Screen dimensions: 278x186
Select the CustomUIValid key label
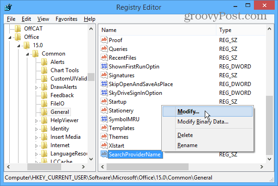click(69, 79)
